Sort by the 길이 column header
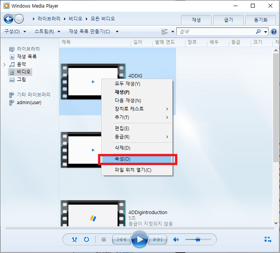 [142, 42]
